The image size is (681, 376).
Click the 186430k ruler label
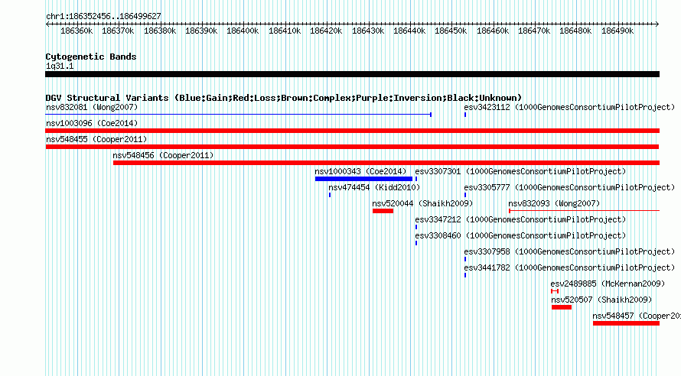pos(368,31)
